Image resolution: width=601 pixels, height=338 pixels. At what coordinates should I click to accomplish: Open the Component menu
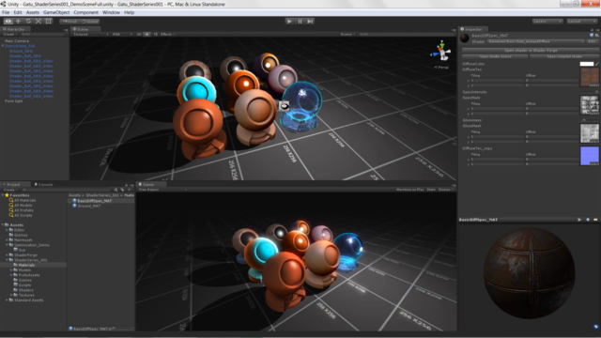coord(85,12)
